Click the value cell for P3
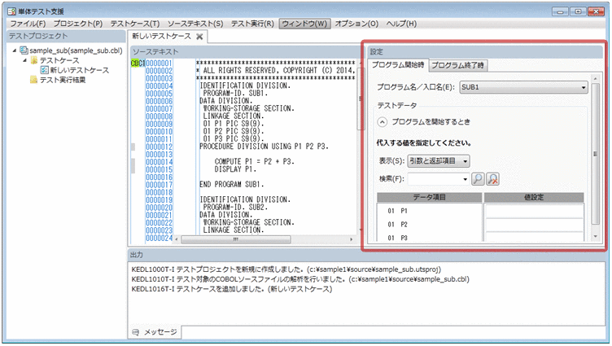Image resolution: width=612 pixels, height=346 pixels. coord(534,237)
